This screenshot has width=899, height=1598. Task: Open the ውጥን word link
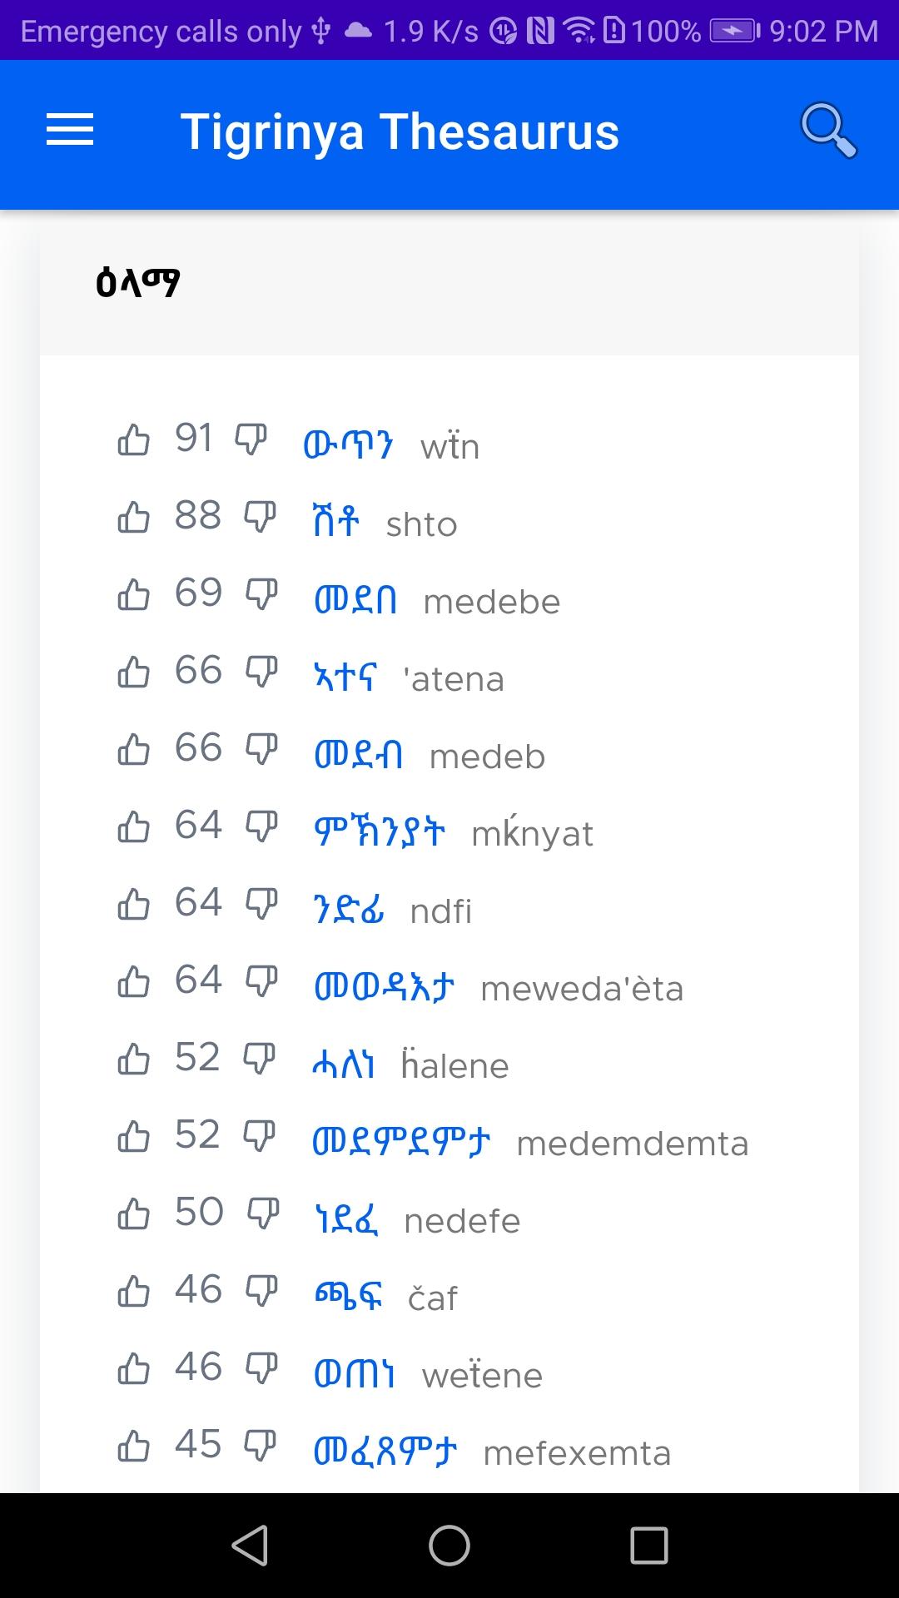(x=349, y=445)
